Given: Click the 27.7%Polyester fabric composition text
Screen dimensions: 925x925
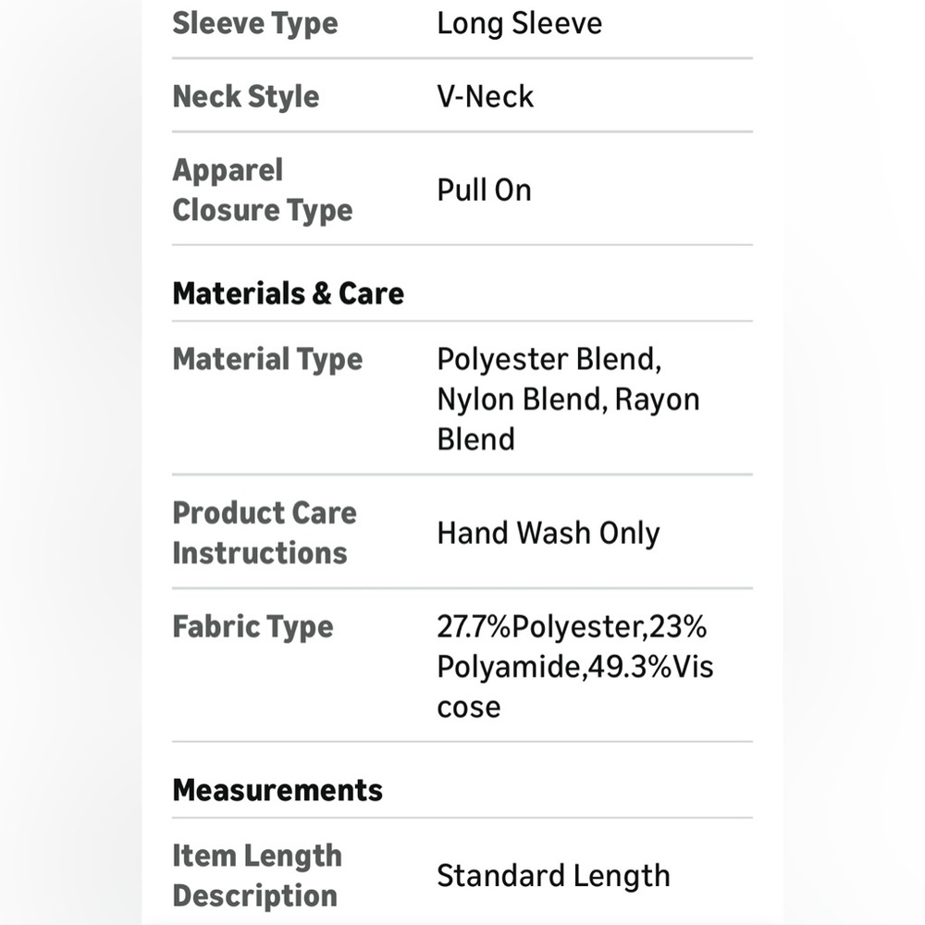Looking at the screenshot, I should click(x=538, y=627).
